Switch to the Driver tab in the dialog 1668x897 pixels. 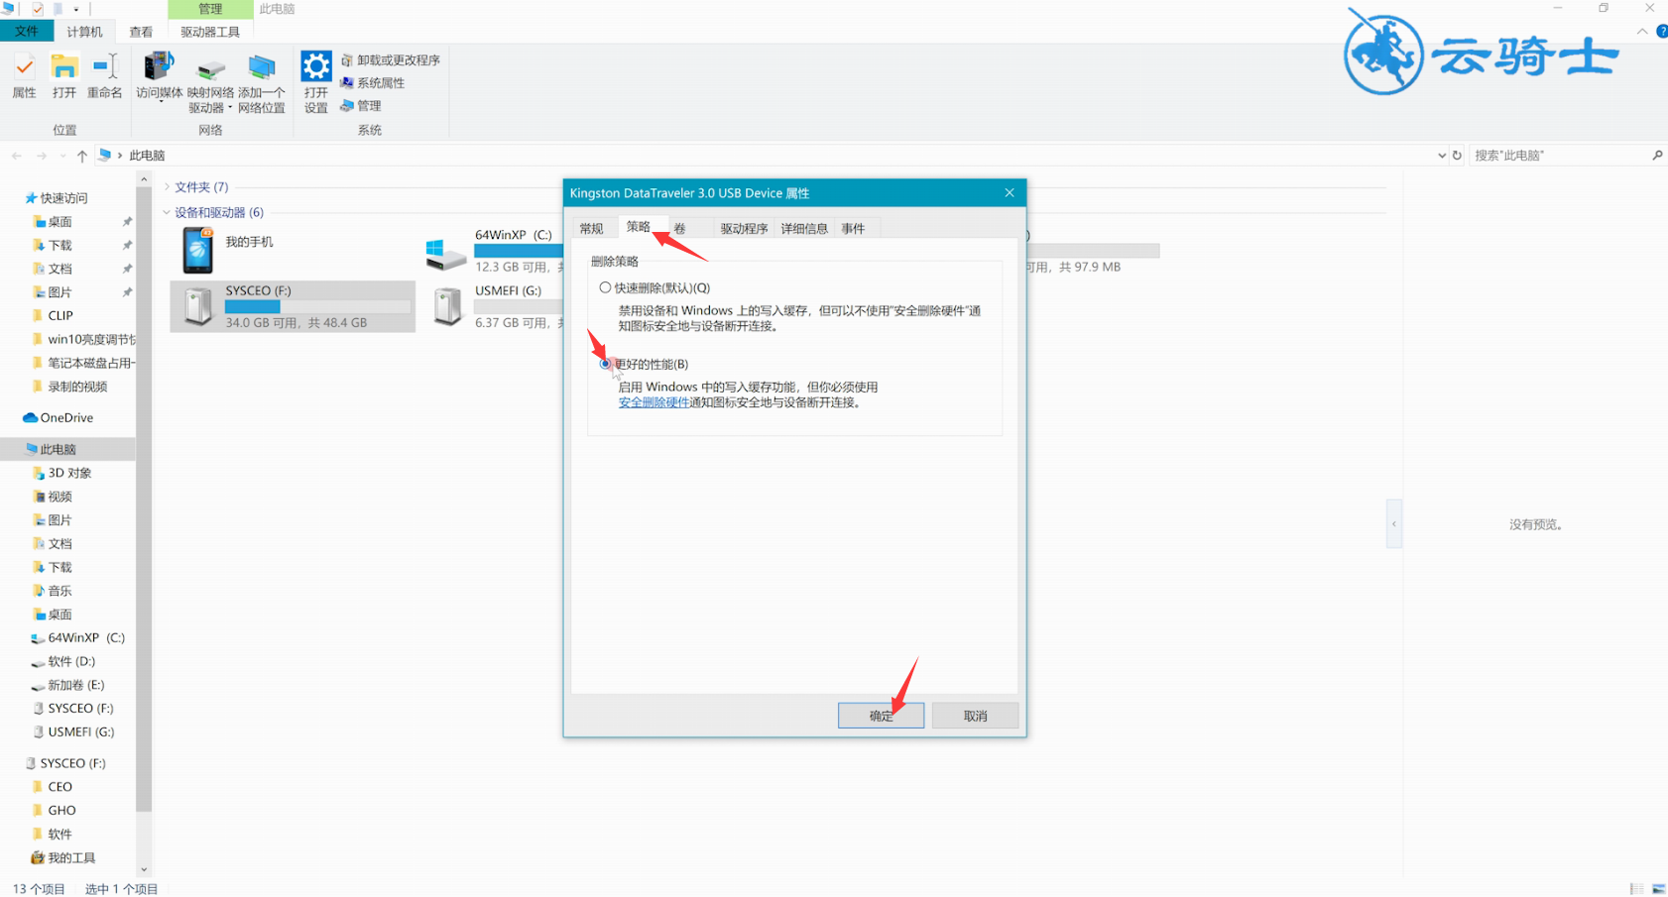pyautogui.click(x=744, y=229)
